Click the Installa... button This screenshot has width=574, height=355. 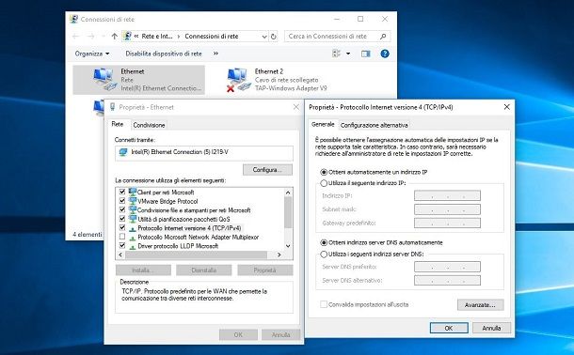(x=143, y=270)
